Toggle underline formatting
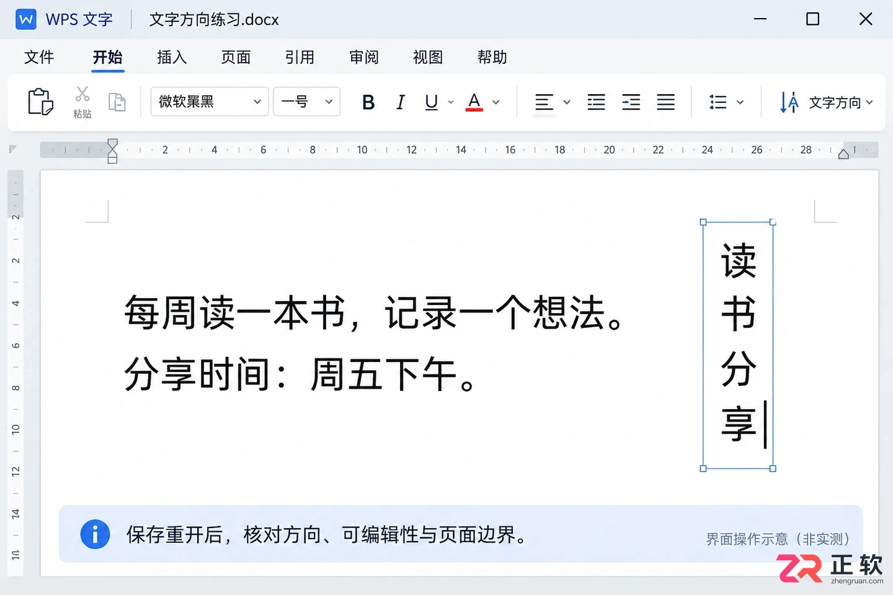The width and height of the screenshot is (893, 595). (432, 102)
